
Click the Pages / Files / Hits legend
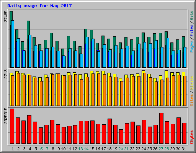pyautogui.click(x=192, y=32)
